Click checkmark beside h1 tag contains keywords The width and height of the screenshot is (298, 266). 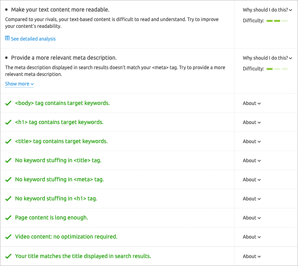[x=8, y=122]
